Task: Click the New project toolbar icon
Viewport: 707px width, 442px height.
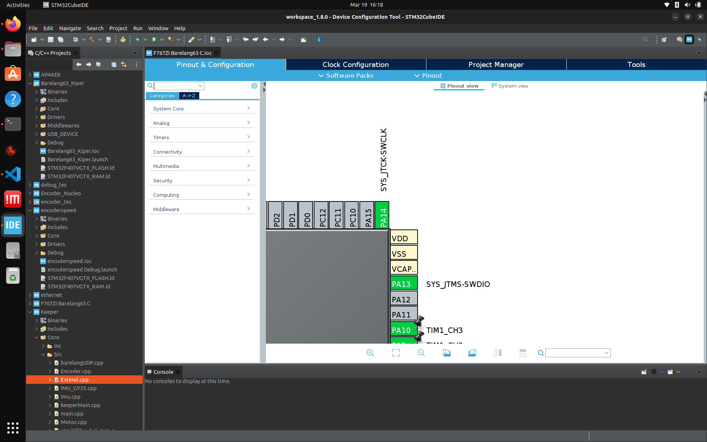Action: (x=34, y=39)
